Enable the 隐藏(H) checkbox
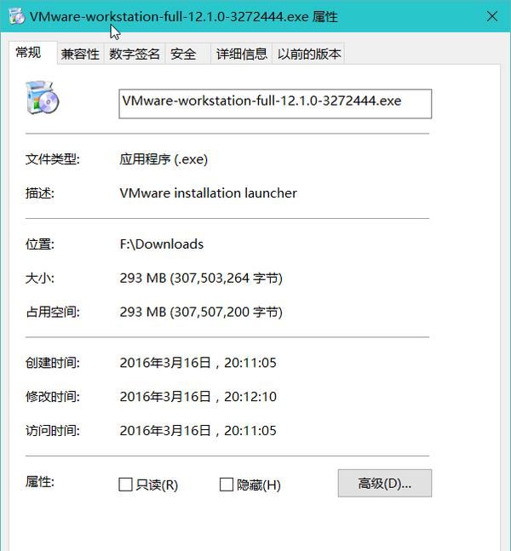 coord(227,485)
